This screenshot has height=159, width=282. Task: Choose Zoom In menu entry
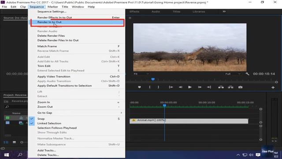(77, 102)
